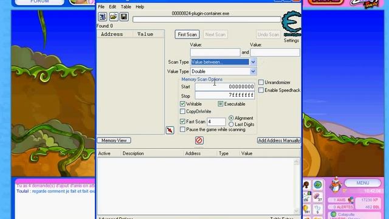
Task: Open the Value Type dropdown arrow
Action: [253, 71]
